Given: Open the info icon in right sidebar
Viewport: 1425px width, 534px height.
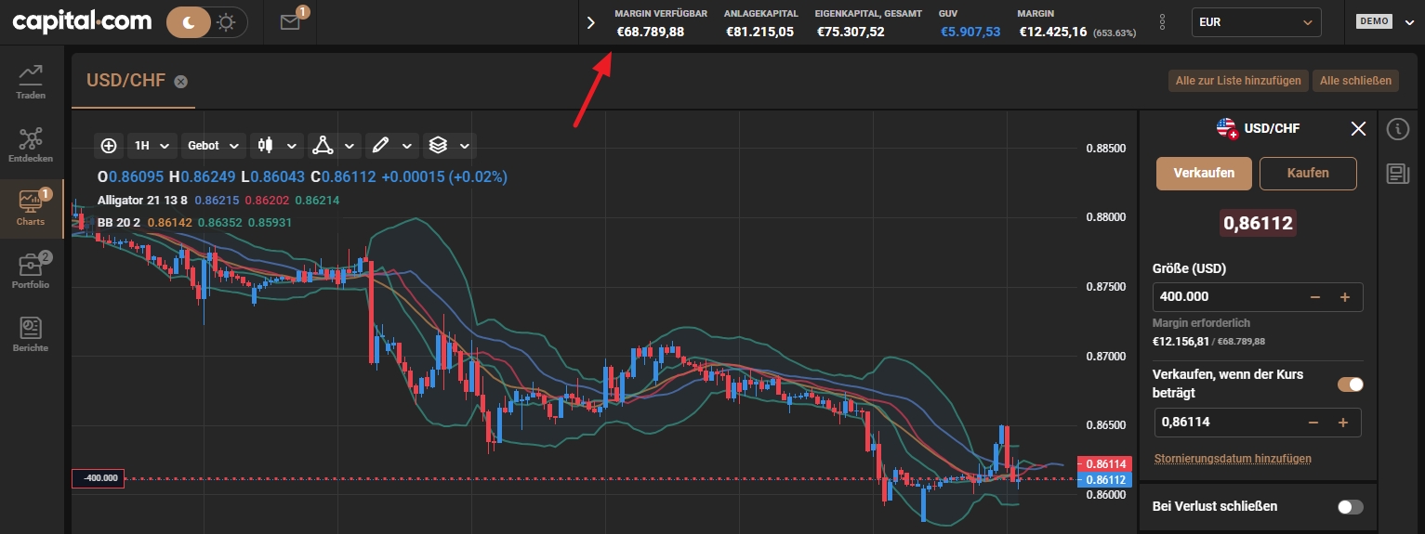Looking at the screenshot, I should (x=1398, y=129).
